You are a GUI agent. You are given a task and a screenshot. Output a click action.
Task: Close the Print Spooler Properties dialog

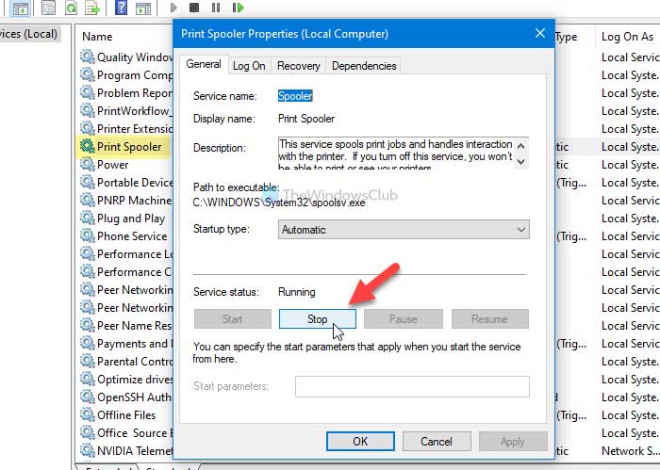click(x=540, y=33)
